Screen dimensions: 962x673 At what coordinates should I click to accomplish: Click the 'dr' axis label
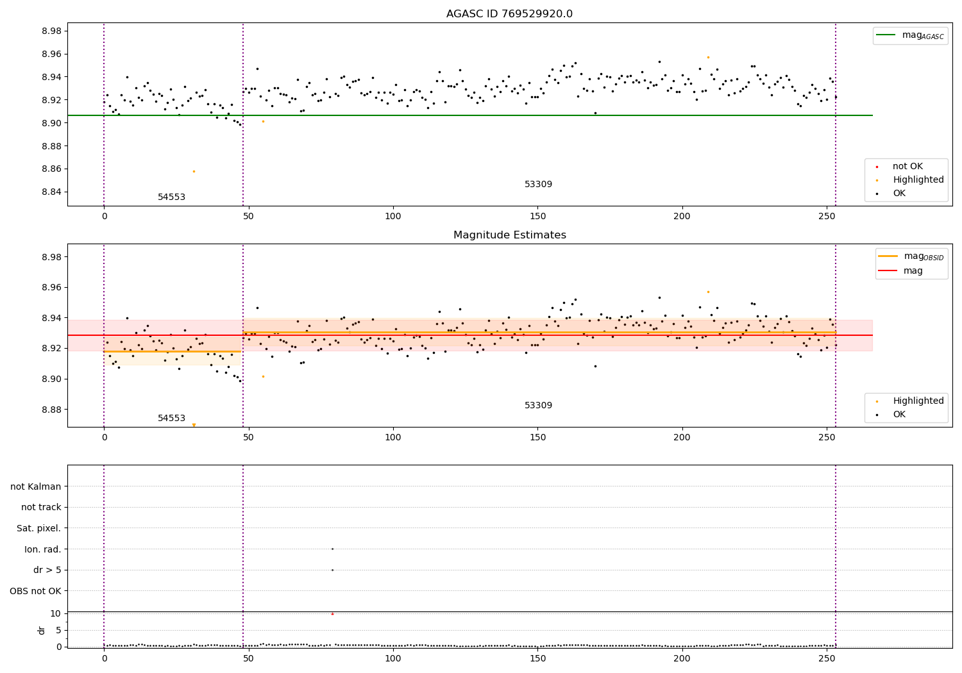pos(42,630)
